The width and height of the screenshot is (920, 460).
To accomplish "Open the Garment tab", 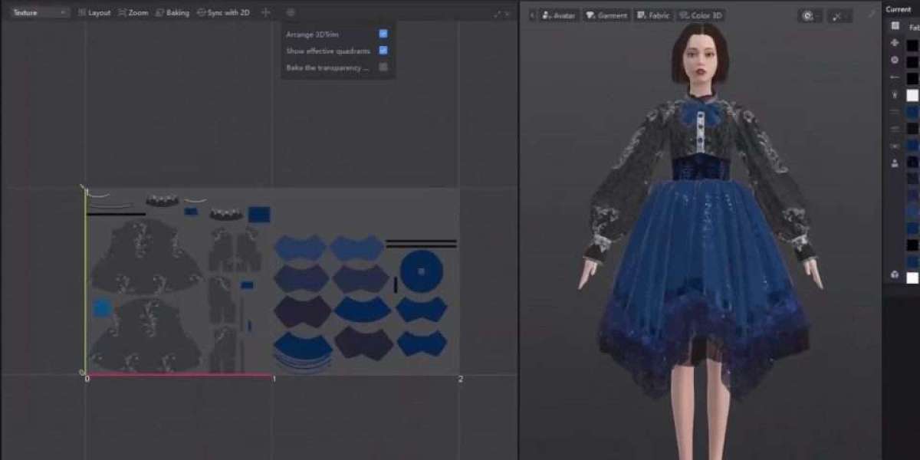I will pos(606,15).
